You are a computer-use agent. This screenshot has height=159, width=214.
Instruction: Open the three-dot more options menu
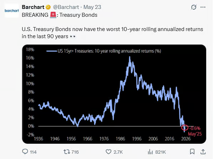pos(203,7)
